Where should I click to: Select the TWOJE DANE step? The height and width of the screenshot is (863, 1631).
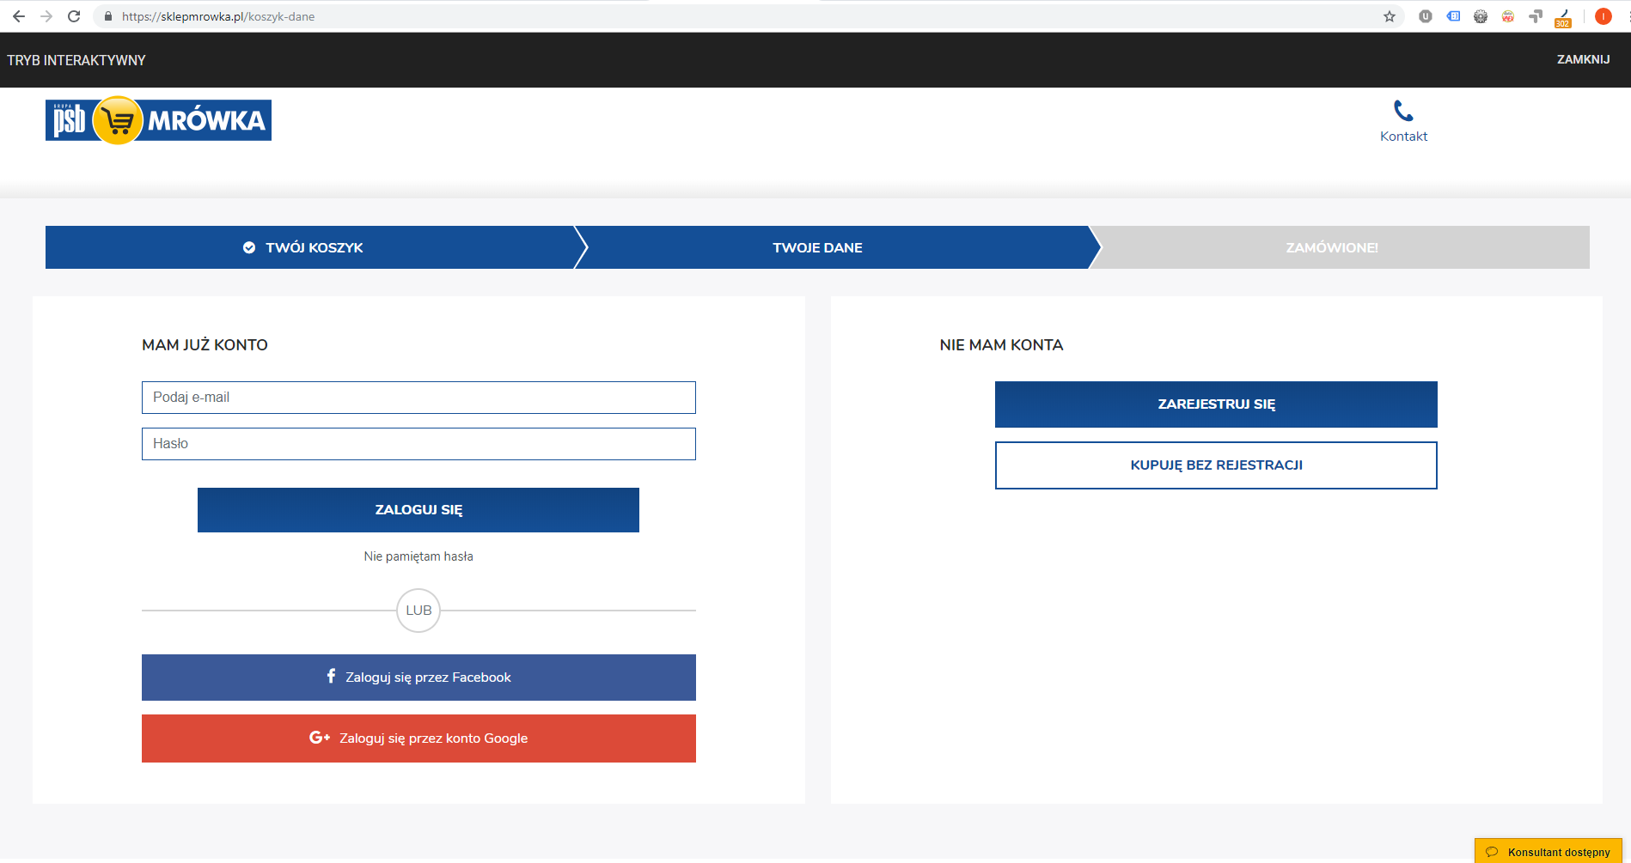[x=817, y=247]
